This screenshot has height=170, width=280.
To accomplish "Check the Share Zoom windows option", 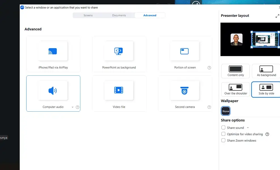I will (x=223, y=140).
